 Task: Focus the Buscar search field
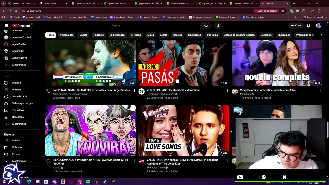(155, 25)
